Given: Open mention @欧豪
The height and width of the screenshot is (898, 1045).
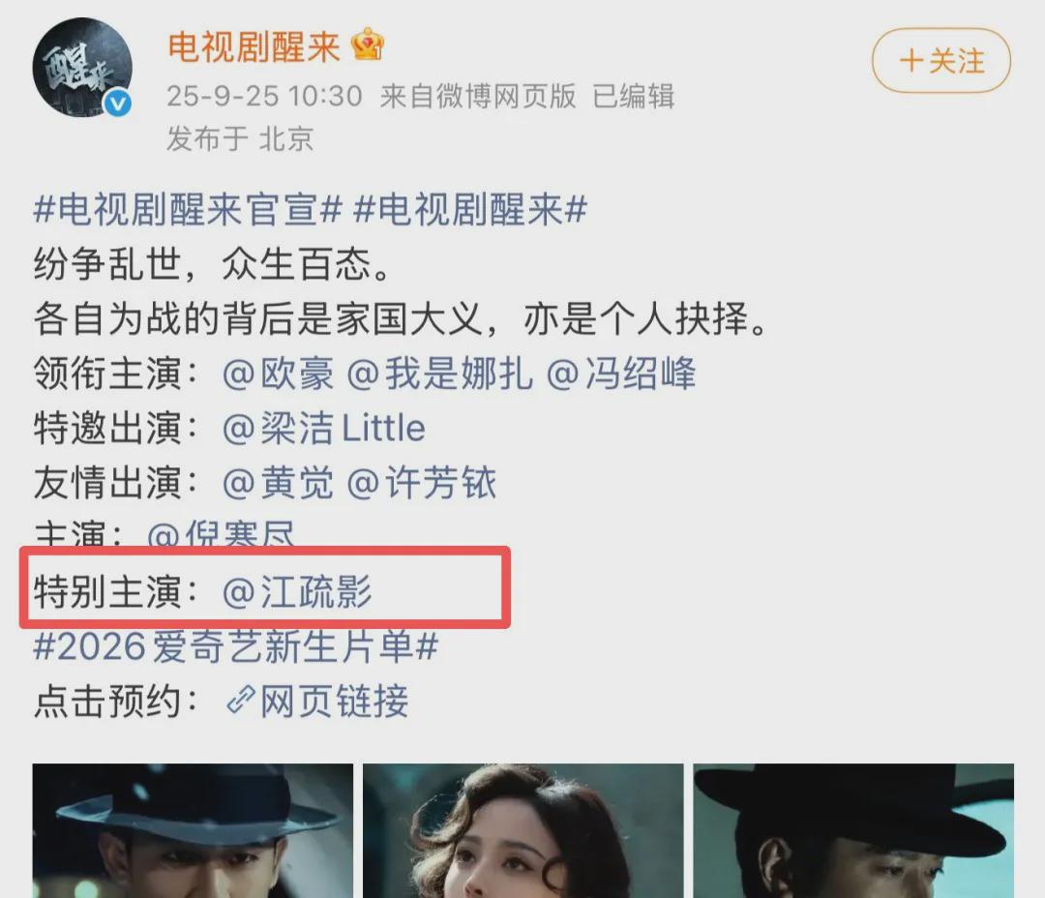Looking at the screenshot, I should pos(279,374).
